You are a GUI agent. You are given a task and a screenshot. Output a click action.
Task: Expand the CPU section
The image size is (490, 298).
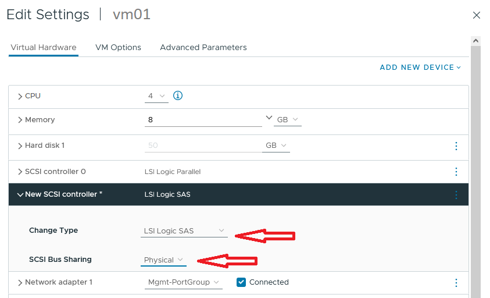20,96
